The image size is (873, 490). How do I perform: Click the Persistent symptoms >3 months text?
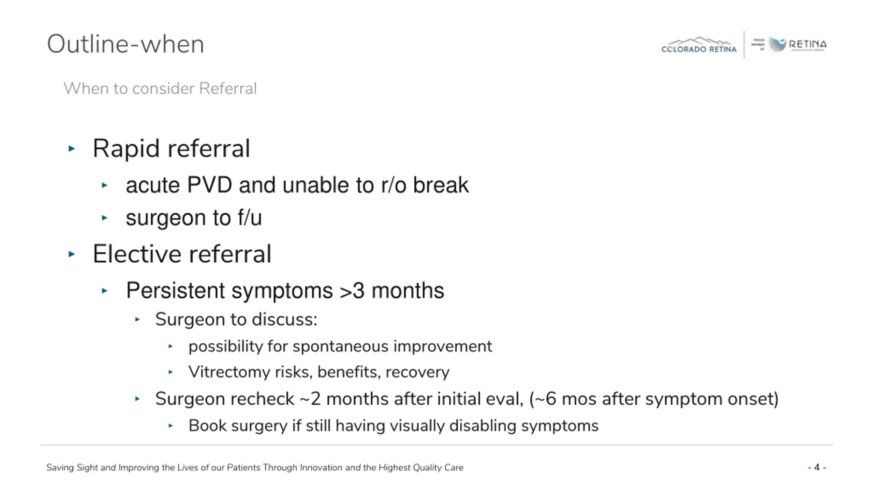[285, 291]
